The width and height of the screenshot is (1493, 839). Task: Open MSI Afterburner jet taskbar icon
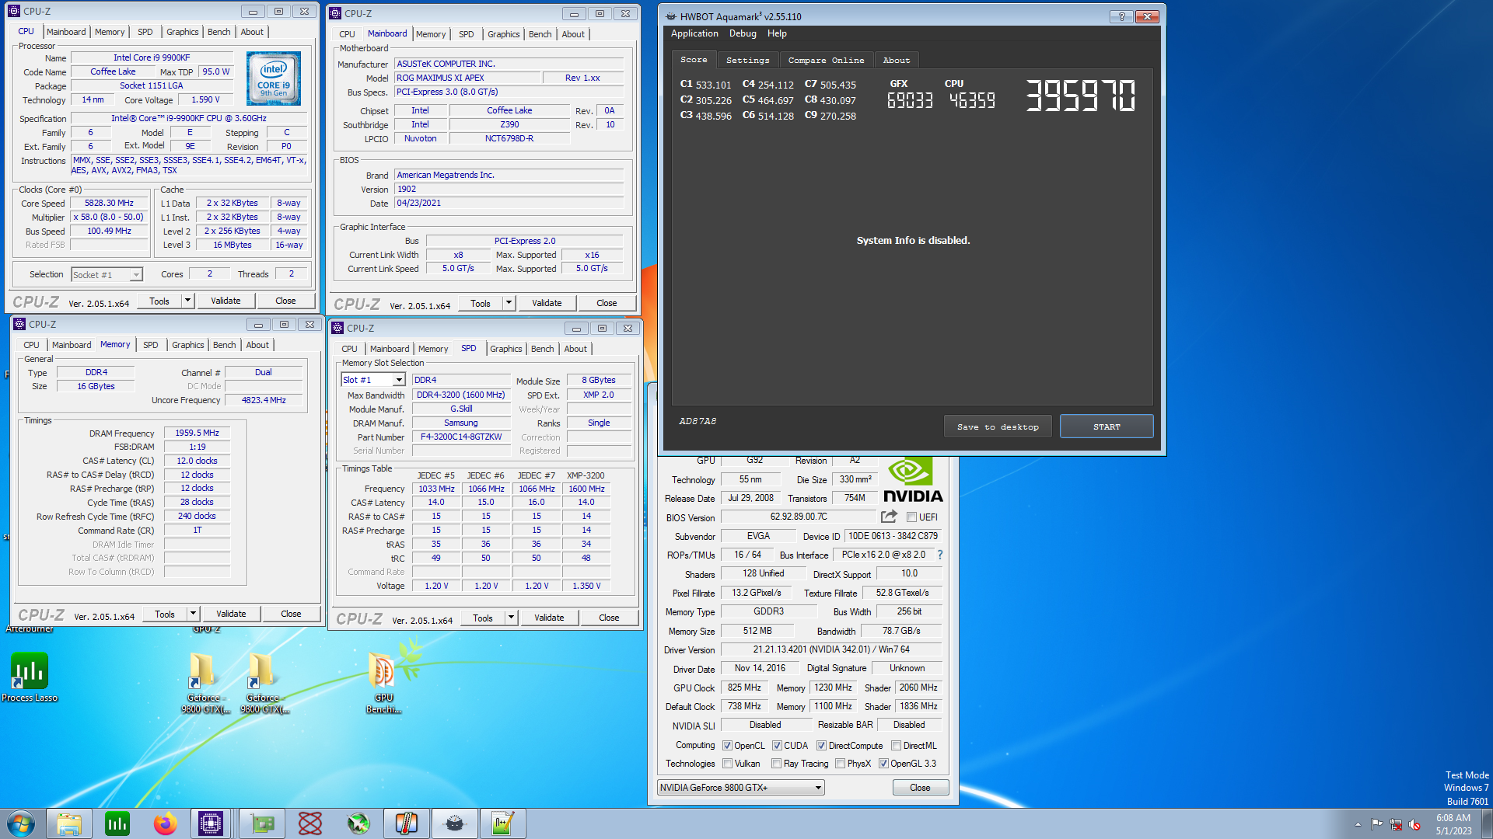[358, 823]
